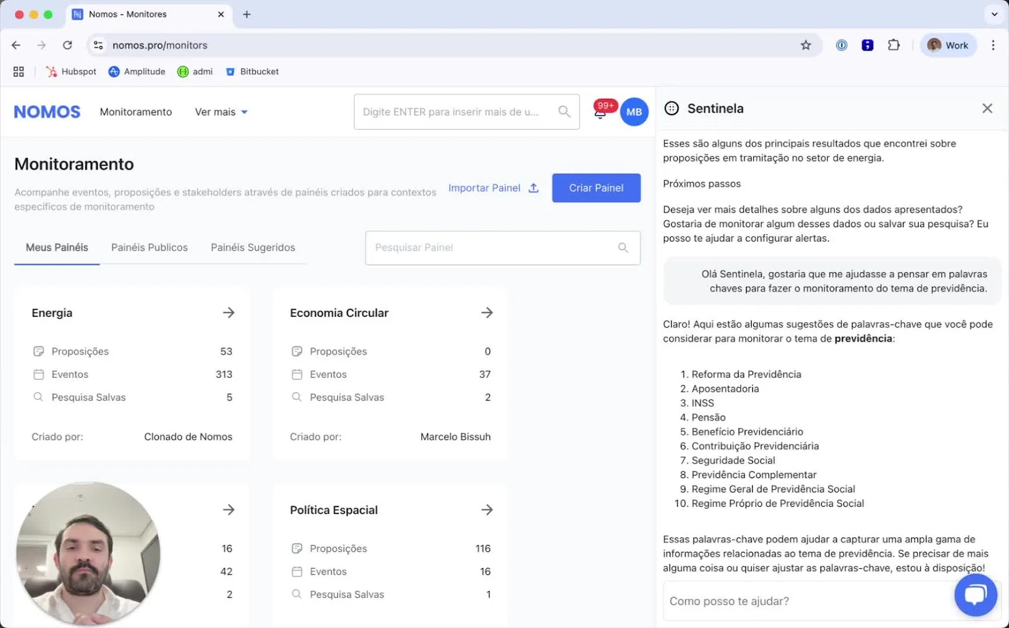Open the Bitbucket bookmark
This screenshot has height=628, width=1009.
(x=252, y=72)
